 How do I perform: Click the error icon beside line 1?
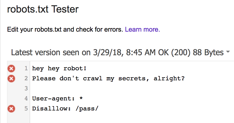[x=11, y=68]
